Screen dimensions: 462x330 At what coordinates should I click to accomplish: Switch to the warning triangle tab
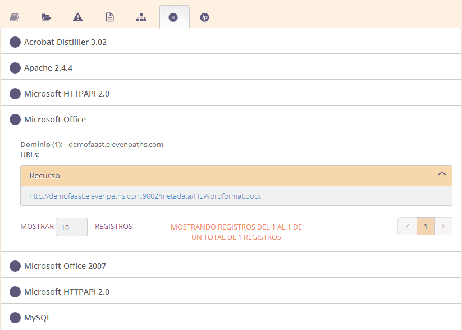tap(78, 17)
